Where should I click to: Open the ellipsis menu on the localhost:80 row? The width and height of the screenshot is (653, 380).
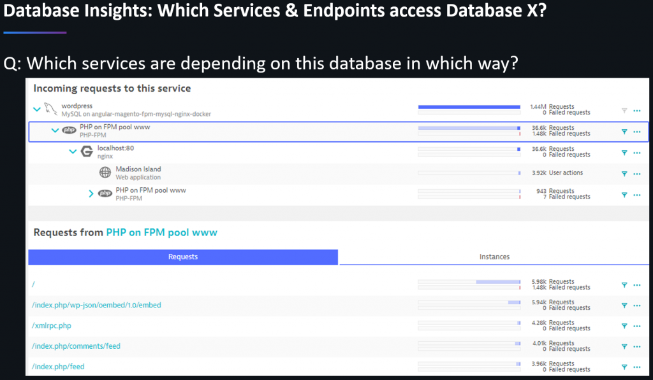pyautogui.click(x=637, y=153)
